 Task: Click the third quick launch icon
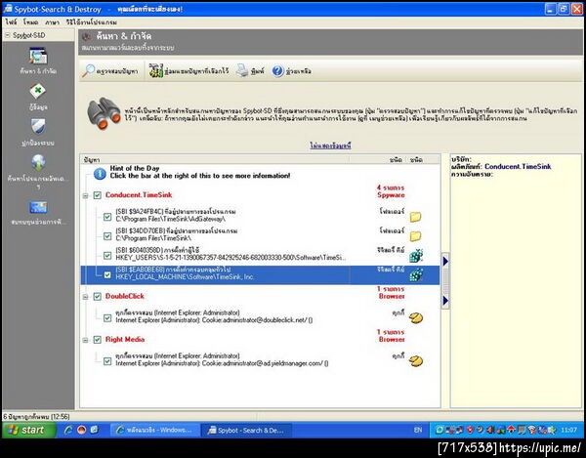(x=94, y=430)
